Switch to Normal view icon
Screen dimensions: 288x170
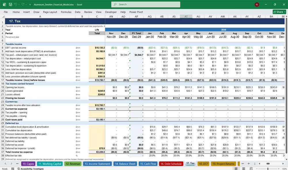tap(236, 169)
